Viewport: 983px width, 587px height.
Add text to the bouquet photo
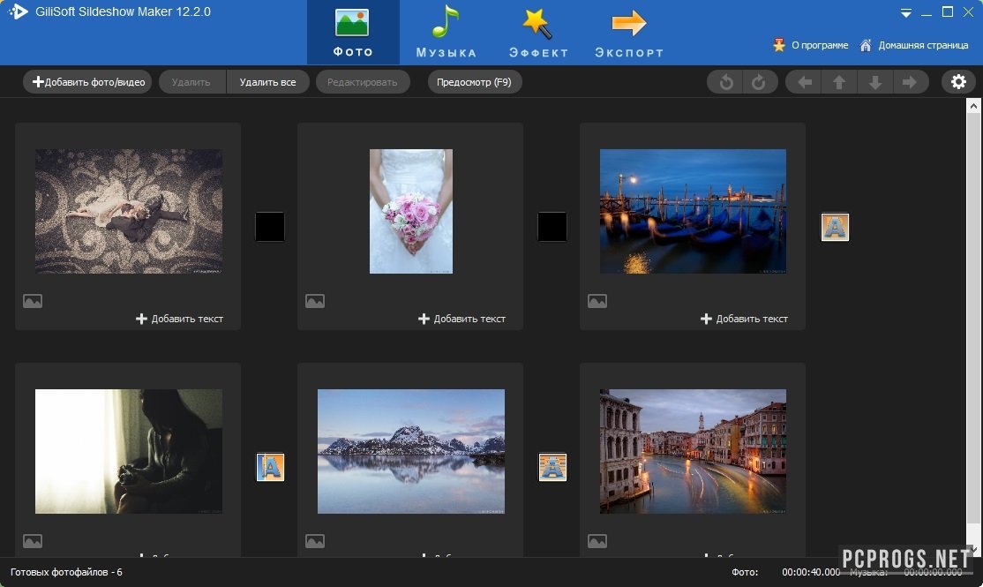click(462, 319)
